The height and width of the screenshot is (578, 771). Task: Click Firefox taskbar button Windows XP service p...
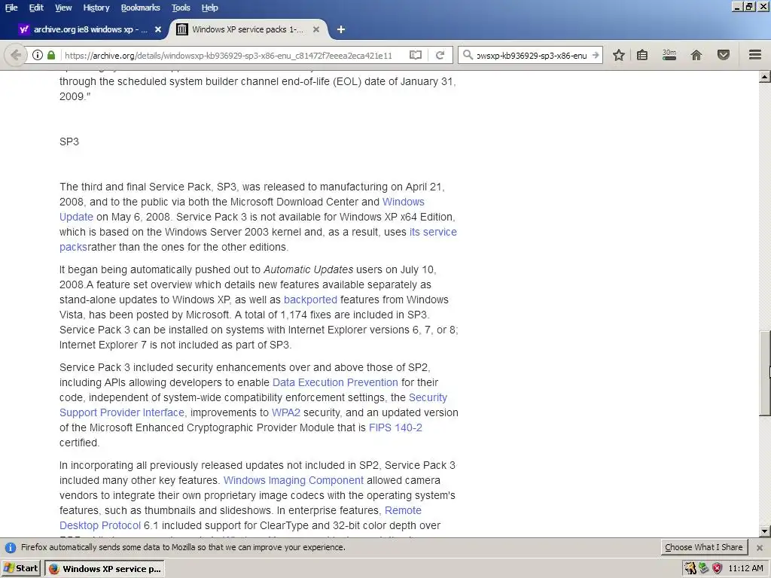point(105,569)
